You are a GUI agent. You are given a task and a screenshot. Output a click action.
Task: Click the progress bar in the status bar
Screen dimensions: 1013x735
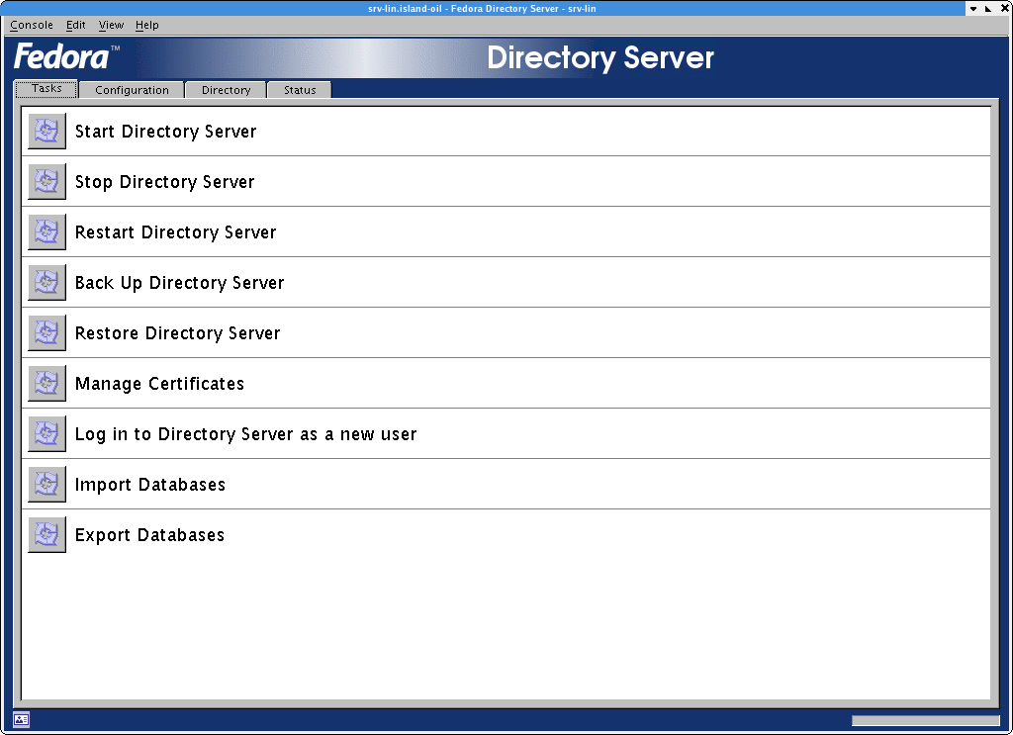925,720
